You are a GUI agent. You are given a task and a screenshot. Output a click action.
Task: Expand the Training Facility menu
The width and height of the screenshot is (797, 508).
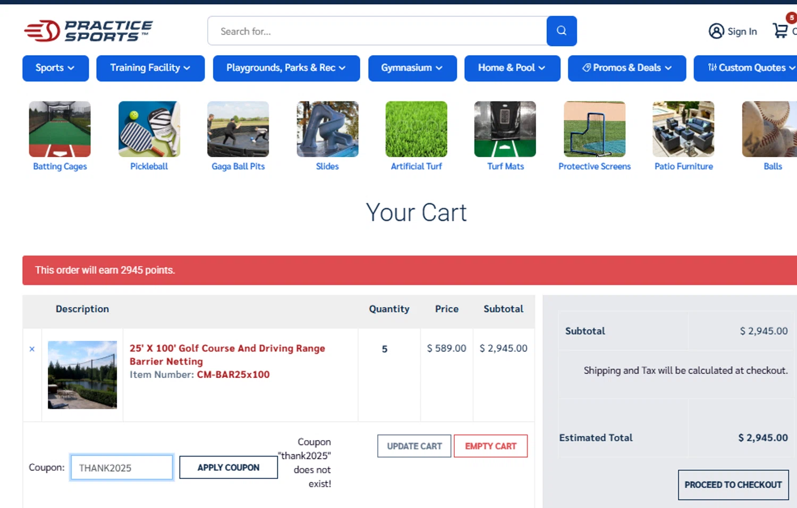(x=150, y=68)
